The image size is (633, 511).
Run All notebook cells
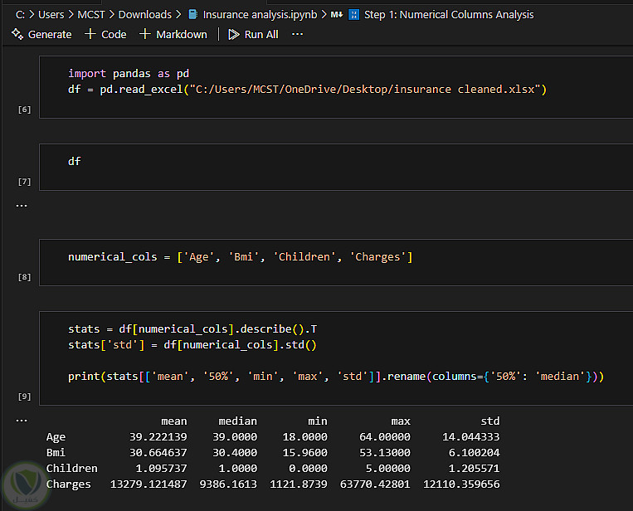(253, 34)
